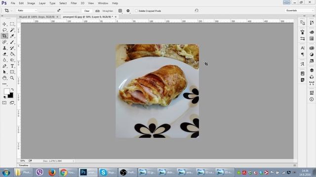Reset the crop with undo arrow
316x177 pixels.
197,10
